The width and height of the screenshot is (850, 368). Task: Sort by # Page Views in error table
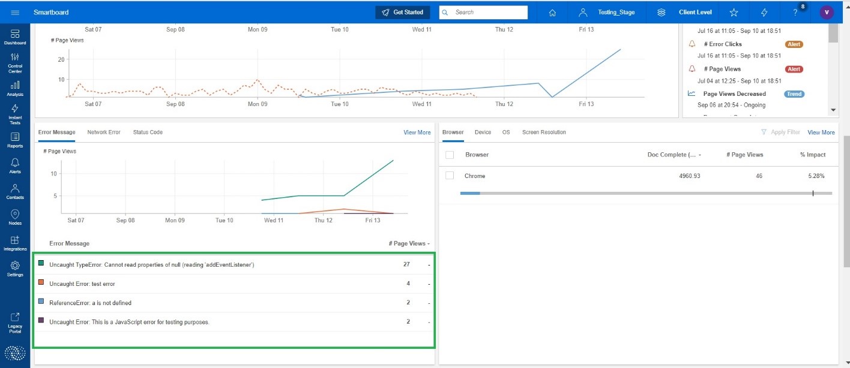(409, 243)
